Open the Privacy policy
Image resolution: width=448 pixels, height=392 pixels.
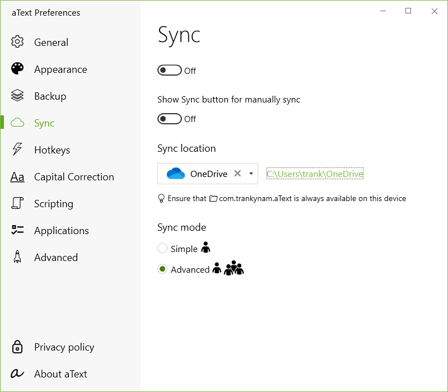pos(64,347)
